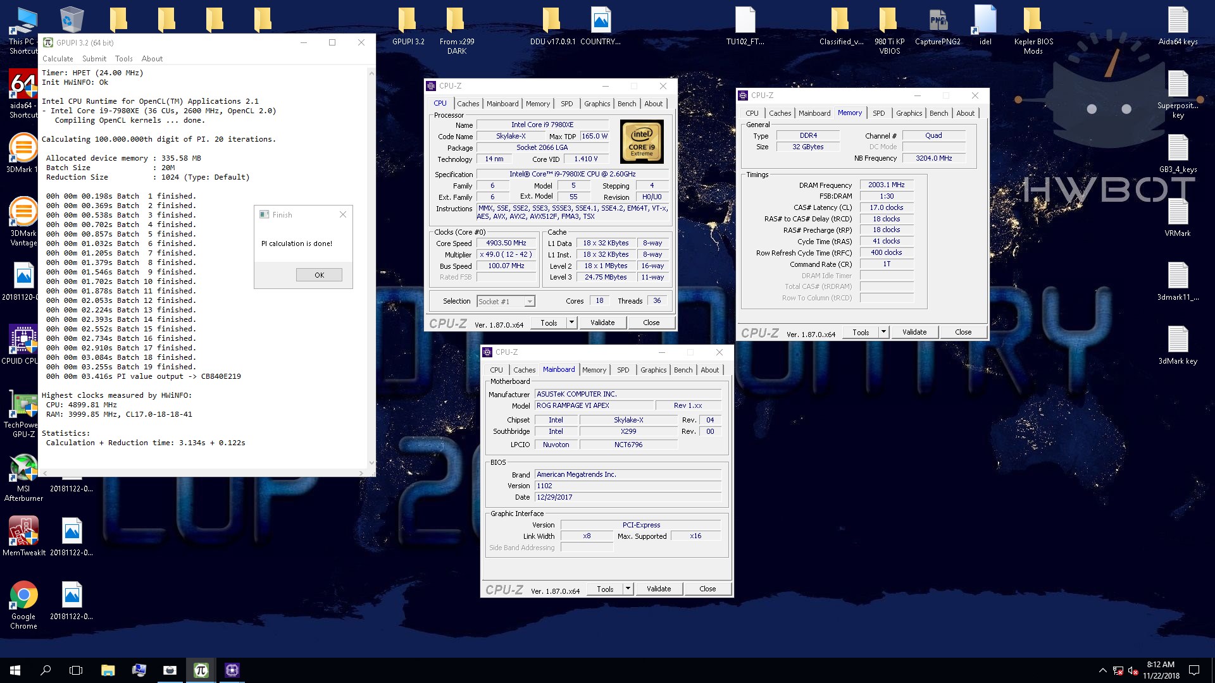Click the CPU-Z taskbar icon

[x=232, y=670]
